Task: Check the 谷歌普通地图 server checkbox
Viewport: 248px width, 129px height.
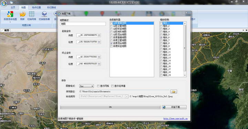Action: pyautogui.click(x=111, y=23)
